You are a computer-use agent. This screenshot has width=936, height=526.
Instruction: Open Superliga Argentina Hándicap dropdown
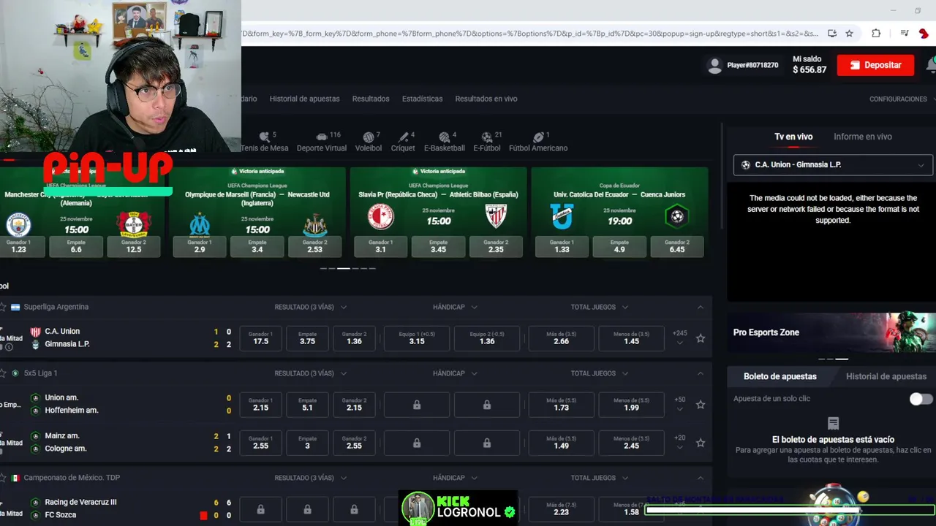pyautogui.click(x=455, y=307)
